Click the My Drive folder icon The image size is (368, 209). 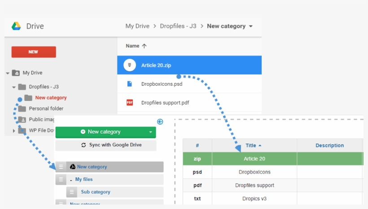pyautogui.click(x=16, y=73)
